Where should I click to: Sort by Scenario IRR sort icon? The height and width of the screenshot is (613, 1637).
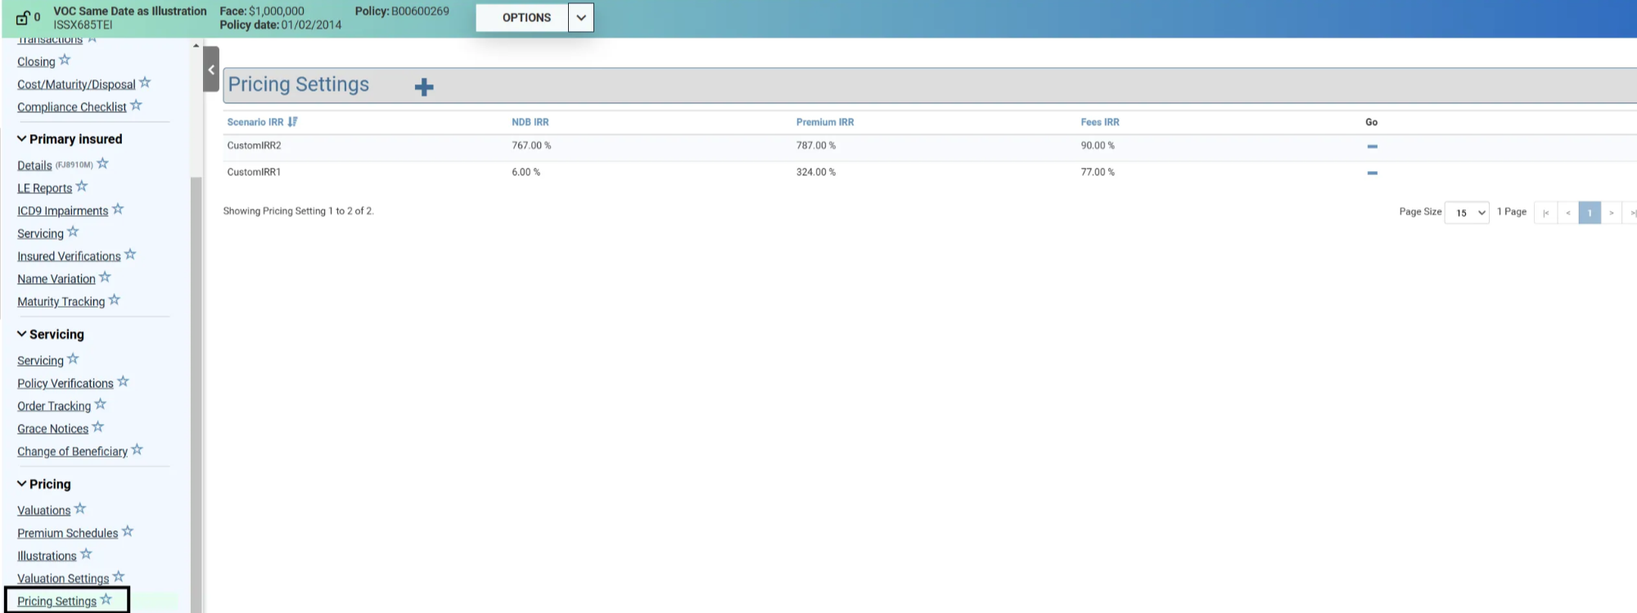[293, 122]
